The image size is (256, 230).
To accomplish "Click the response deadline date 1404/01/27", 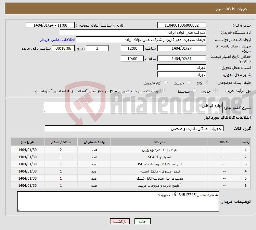I will point(181,48).
